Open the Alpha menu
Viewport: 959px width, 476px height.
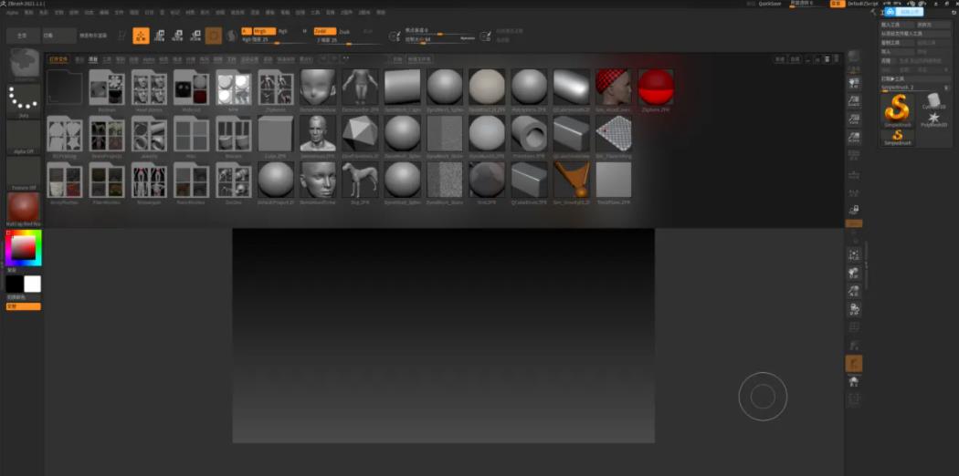[x=12, y=12]
